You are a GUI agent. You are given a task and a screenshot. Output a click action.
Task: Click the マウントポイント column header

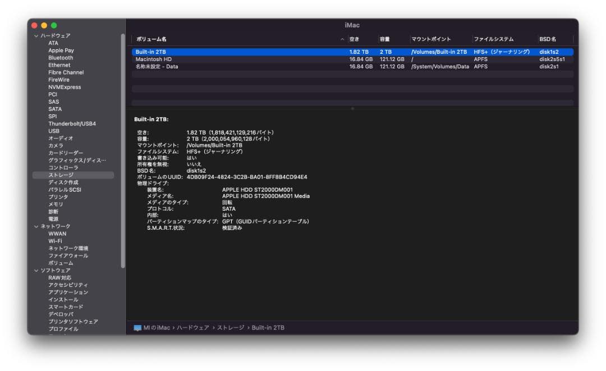432,38
